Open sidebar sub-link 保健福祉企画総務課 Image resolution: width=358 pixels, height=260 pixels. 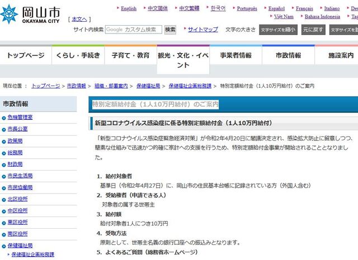click(x=33, y=254)
